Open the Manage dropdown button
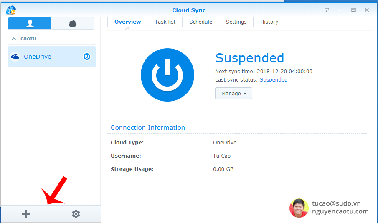This screenshot has width=378, height=223. pos(233,93)
